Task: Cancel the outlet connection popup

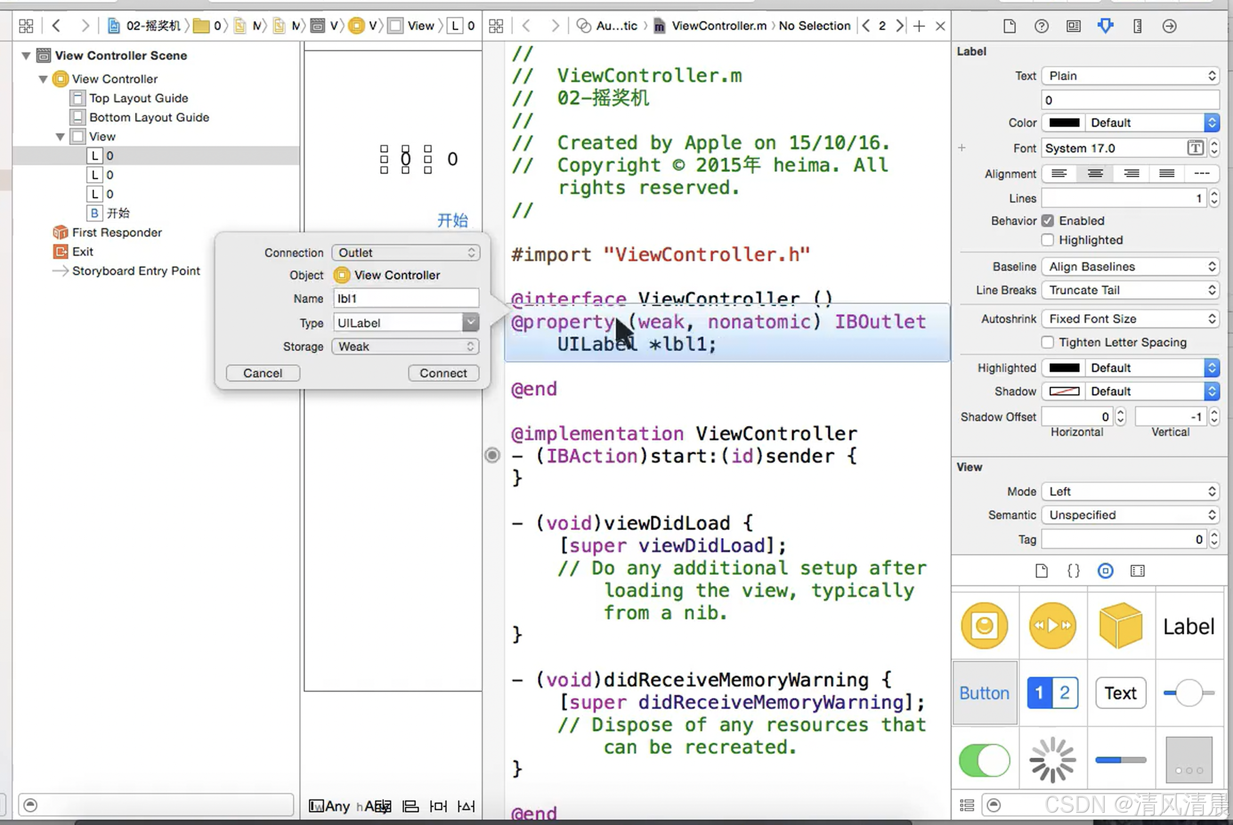Action: click(263, 373)
